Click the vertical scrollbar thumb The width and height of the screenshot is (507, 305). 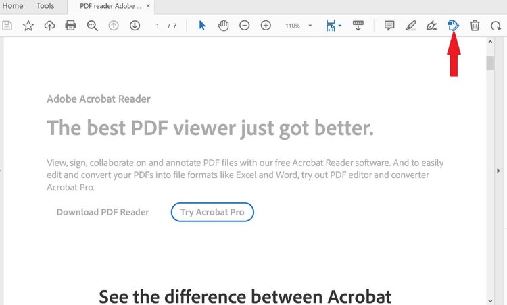point(490,63)
